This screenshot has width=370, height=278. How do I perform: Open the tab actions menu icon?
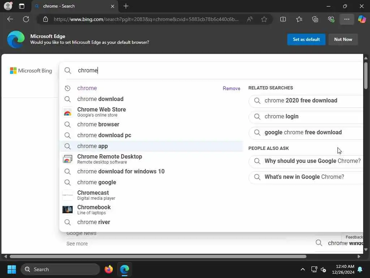point(21,6)
